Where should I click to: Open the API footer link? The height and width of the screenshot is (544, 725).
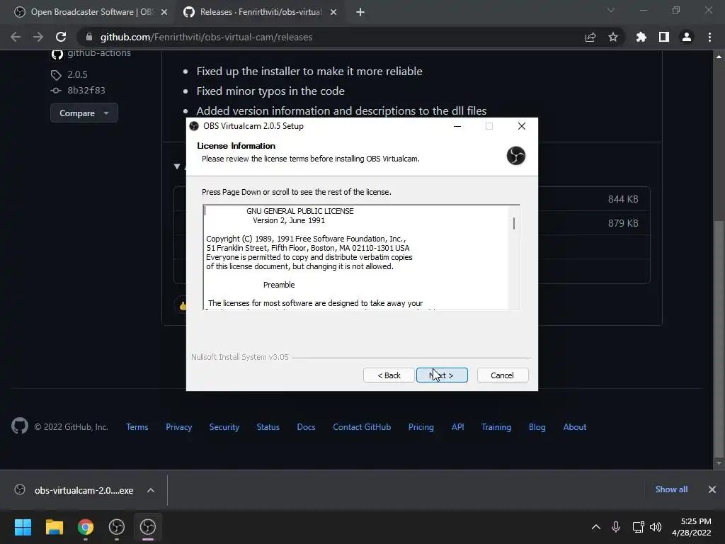pos(458,427)
